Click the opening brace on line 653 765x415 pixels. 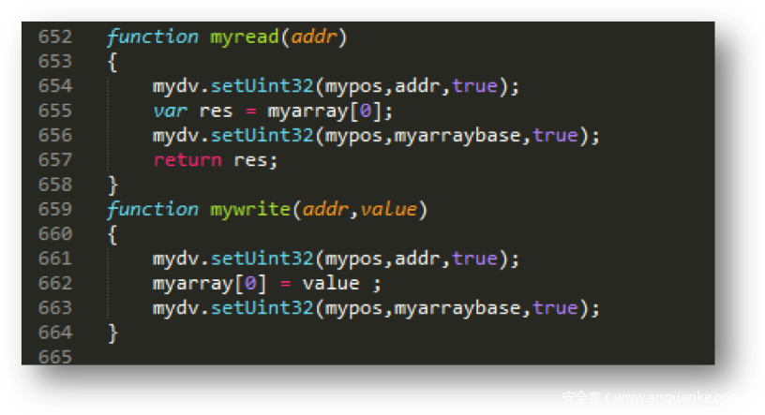112,62
